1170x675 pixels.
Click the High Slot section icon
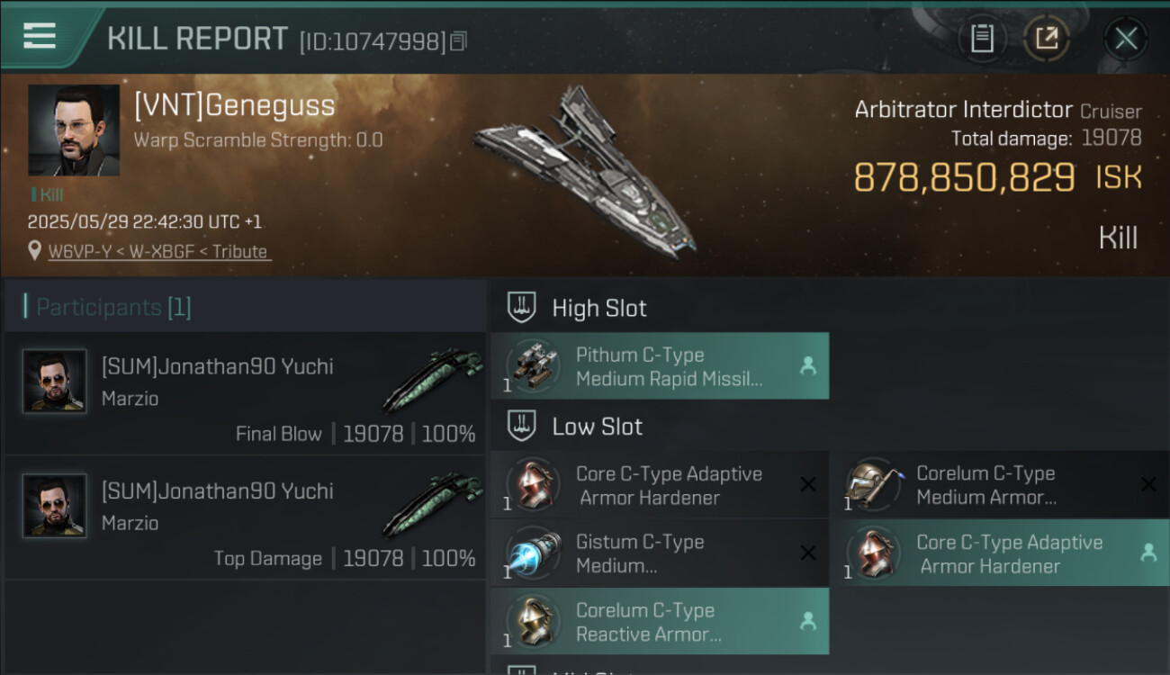click(x=522, y=308)
